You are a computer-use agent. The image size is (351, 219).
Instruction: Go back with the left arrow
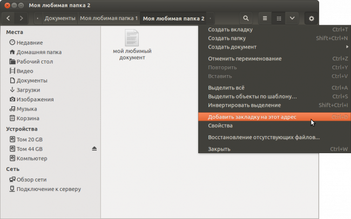(8, 18)
